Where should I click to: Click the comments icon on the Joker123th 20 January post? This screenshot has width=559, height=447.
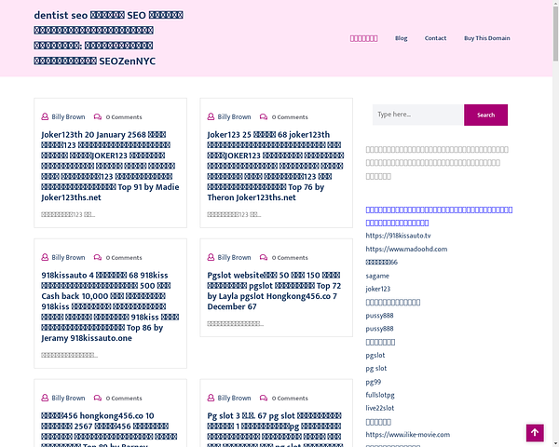(x=98, y=117)
